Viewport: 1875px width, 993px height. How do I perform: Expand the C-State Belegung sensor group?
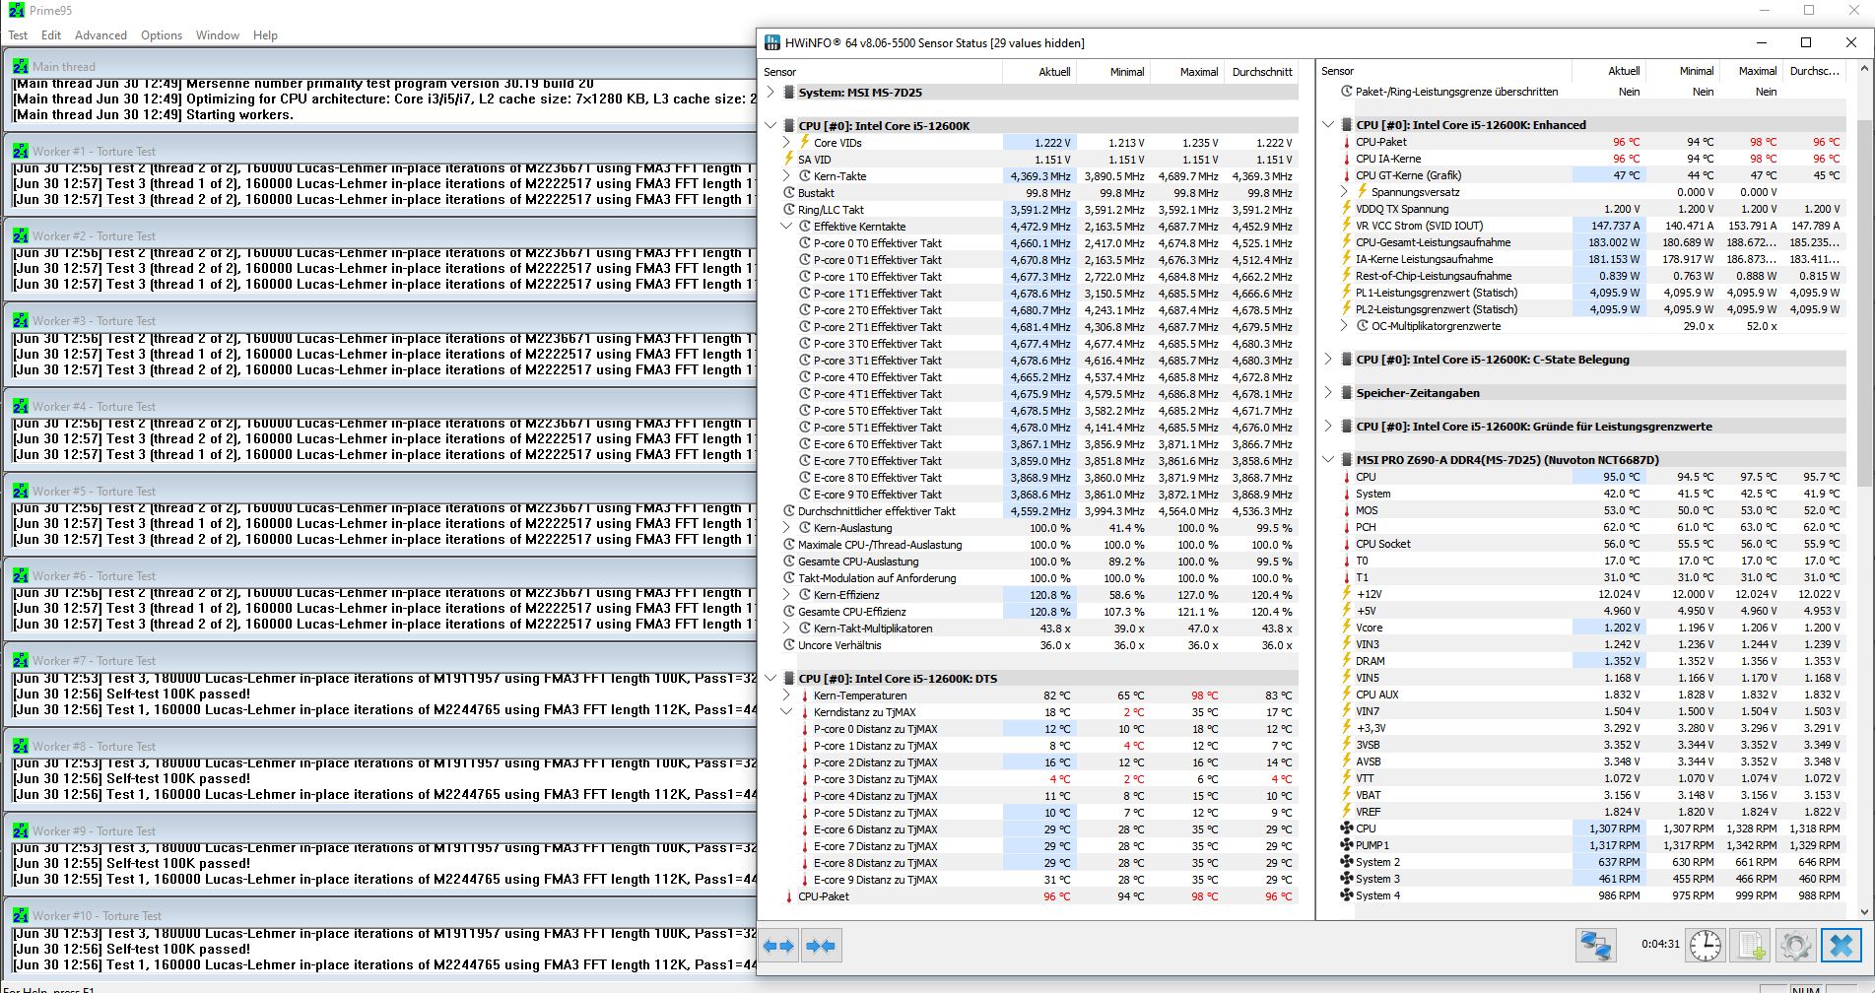click(1328, 360)
